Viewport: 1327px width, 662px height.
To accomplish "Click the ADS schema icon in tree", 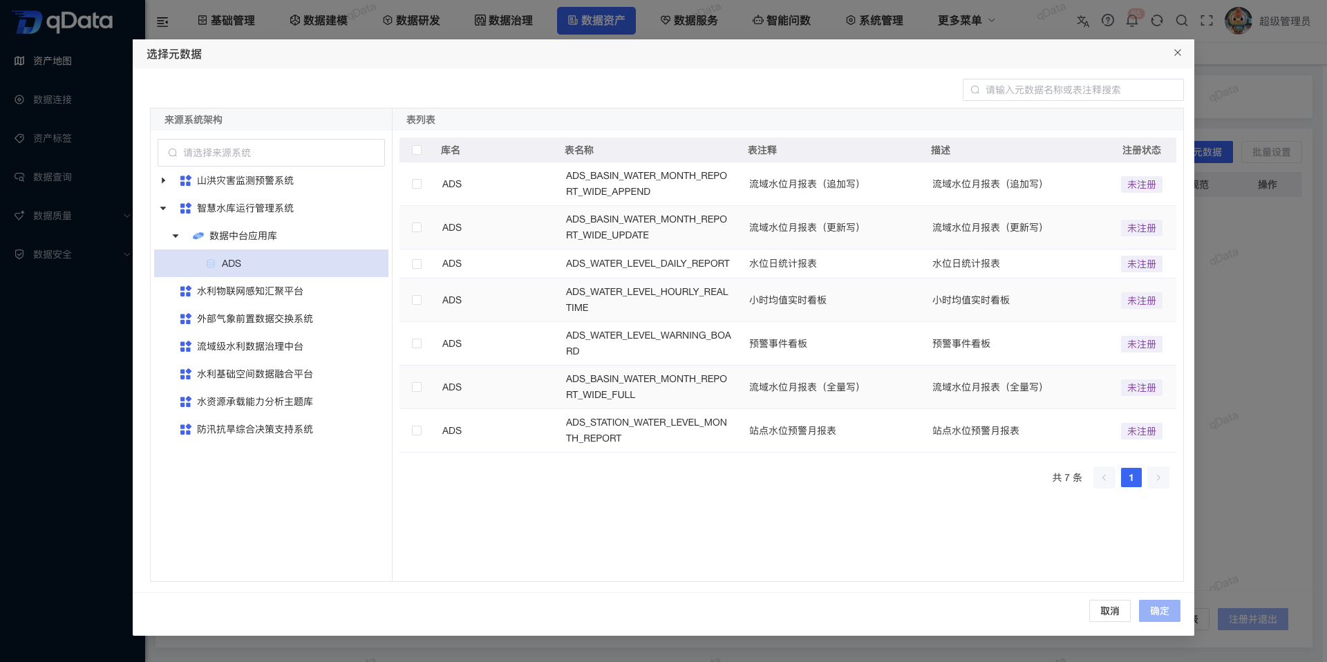I will pos(211,263).
